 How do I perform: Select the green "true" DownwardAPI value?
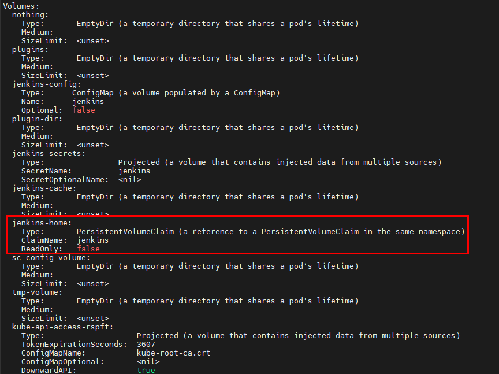point(146,370)
